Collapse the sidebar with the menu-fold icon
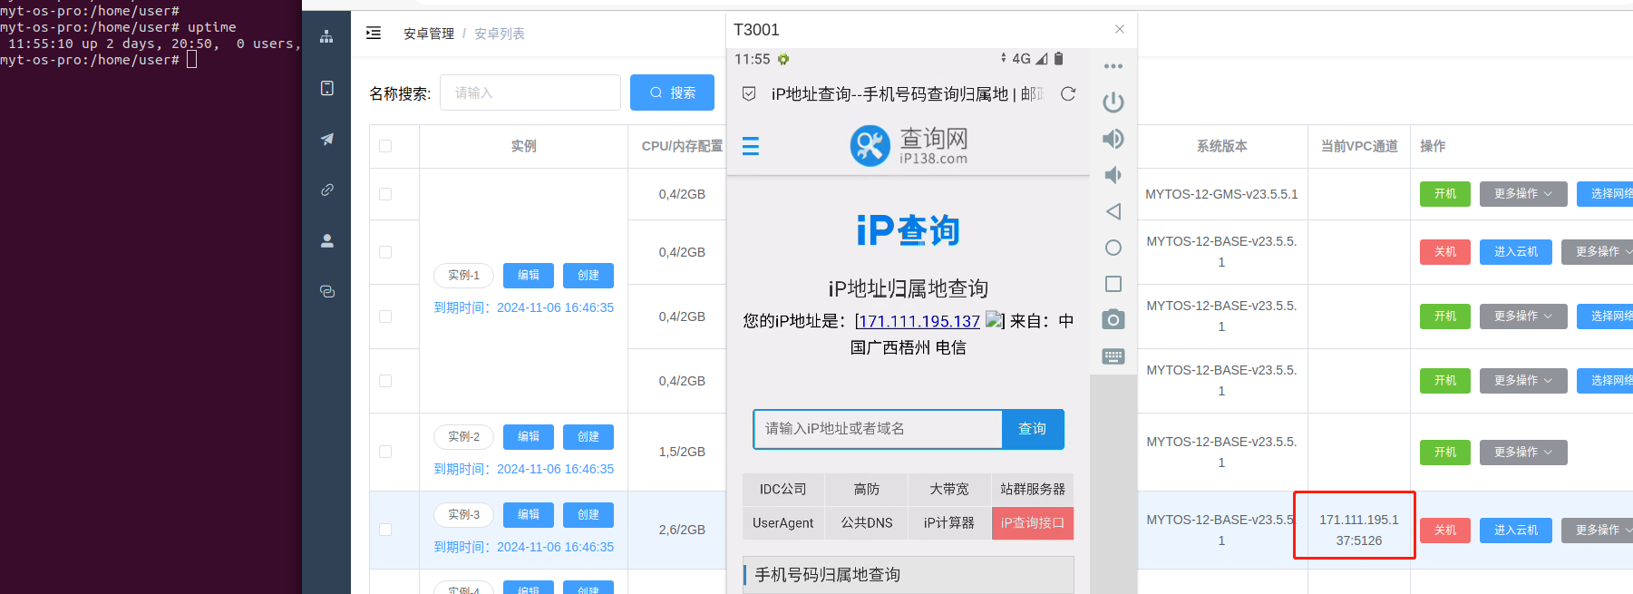 pos(374,34)
